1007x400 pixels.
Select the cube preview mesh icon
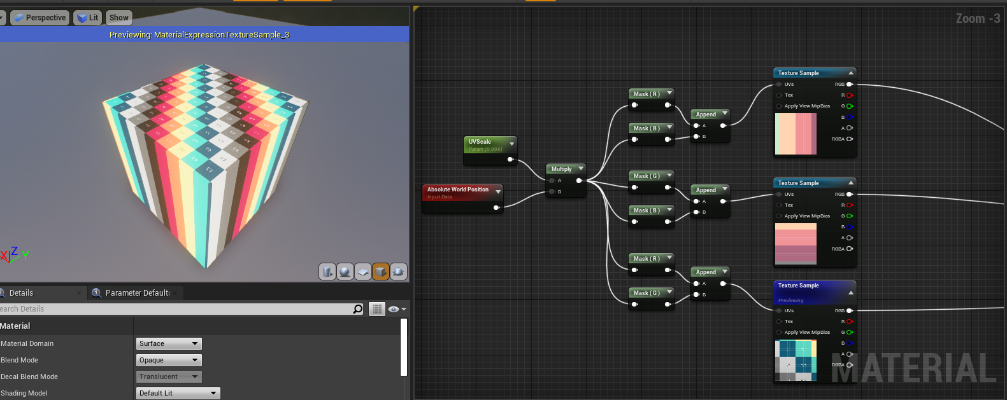click(381, 272)
